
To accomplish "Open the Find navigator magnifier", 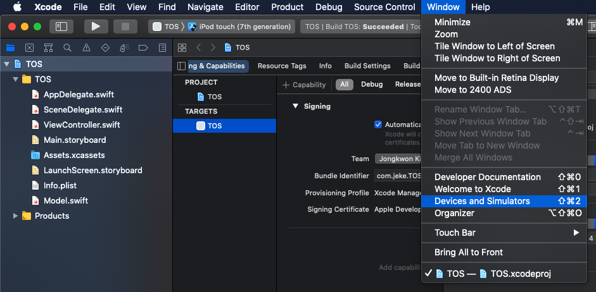I will tap(67, 48).
